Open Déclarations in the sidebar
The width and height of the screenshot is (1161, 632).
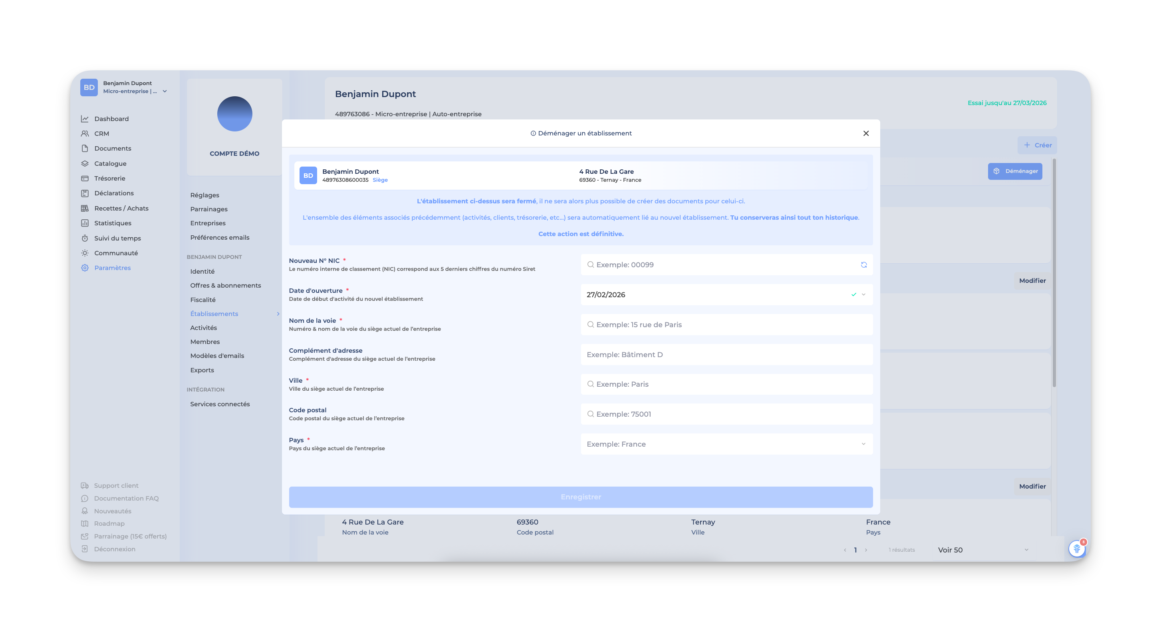(x=113, y=193)
